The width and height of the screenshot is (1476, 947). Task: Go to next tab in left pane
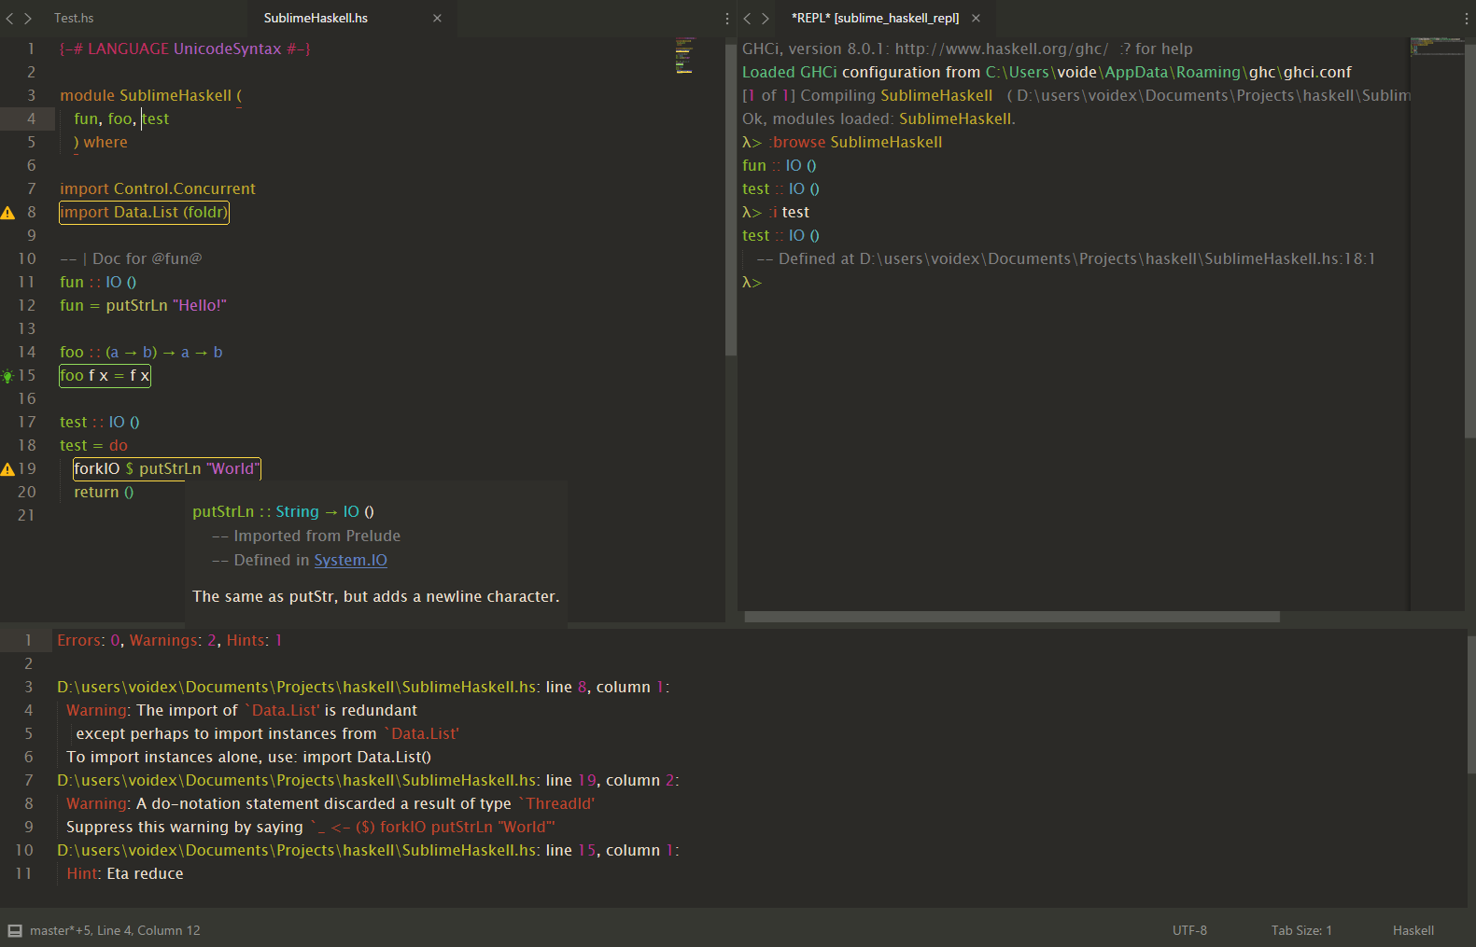[28, 18]
